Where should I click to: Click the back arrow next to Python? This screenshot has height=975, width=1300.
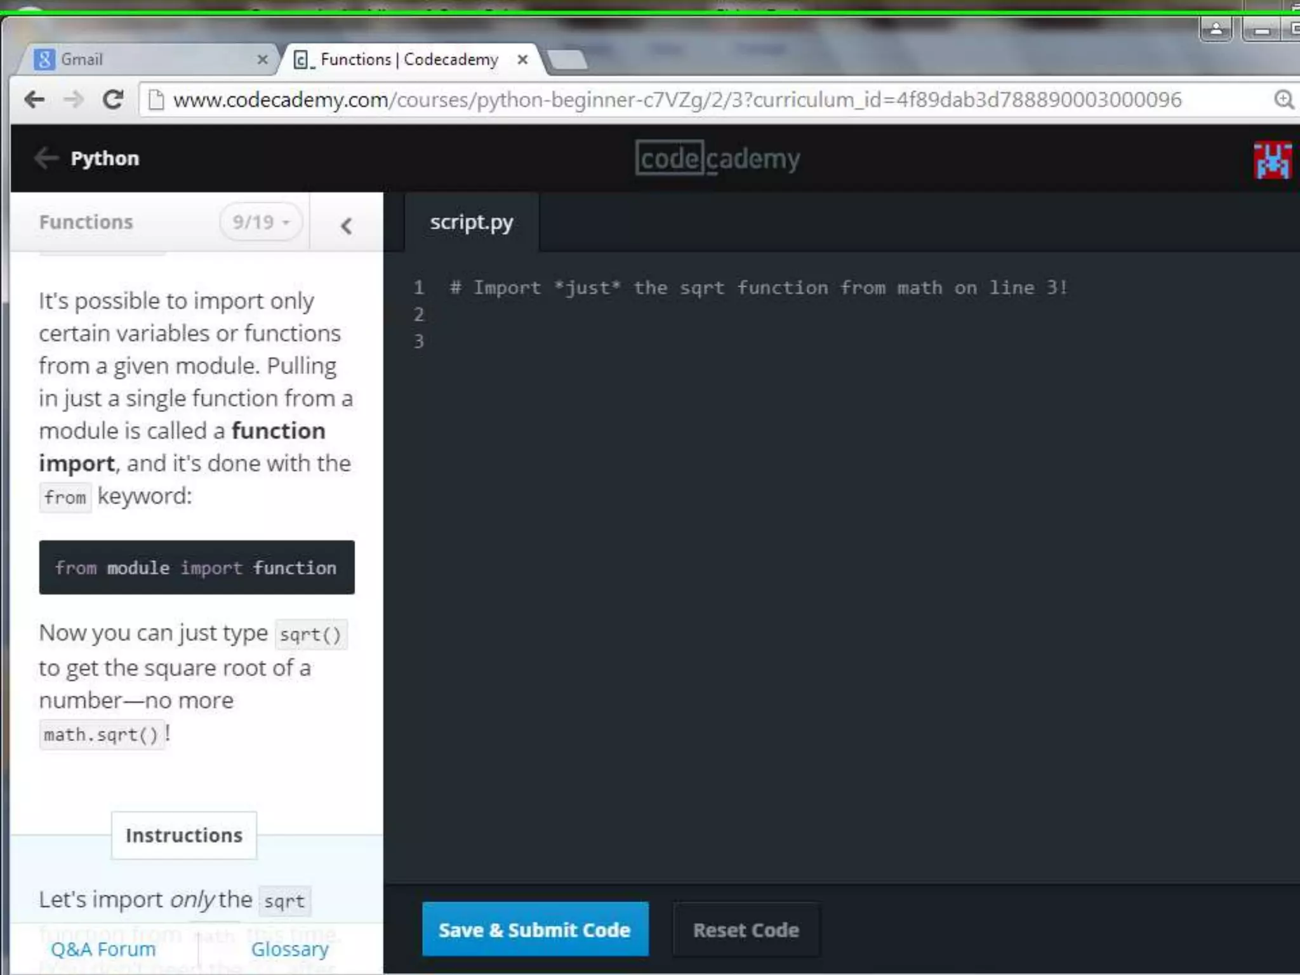46,157
